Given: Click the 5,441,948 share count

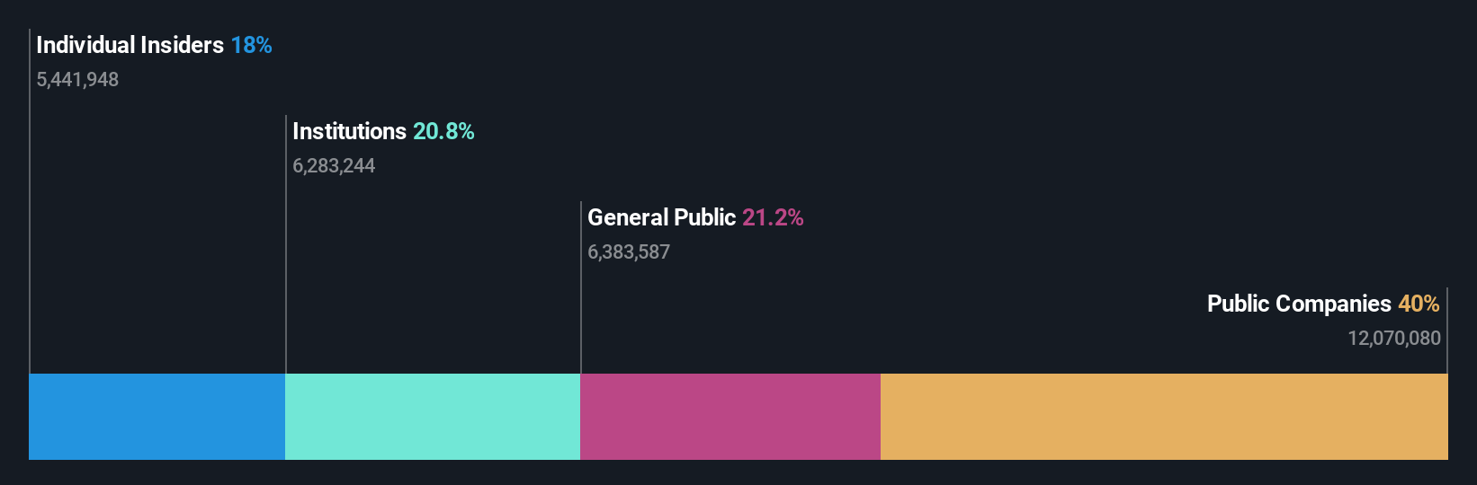Looking at the screenshot, I should 77,79.
